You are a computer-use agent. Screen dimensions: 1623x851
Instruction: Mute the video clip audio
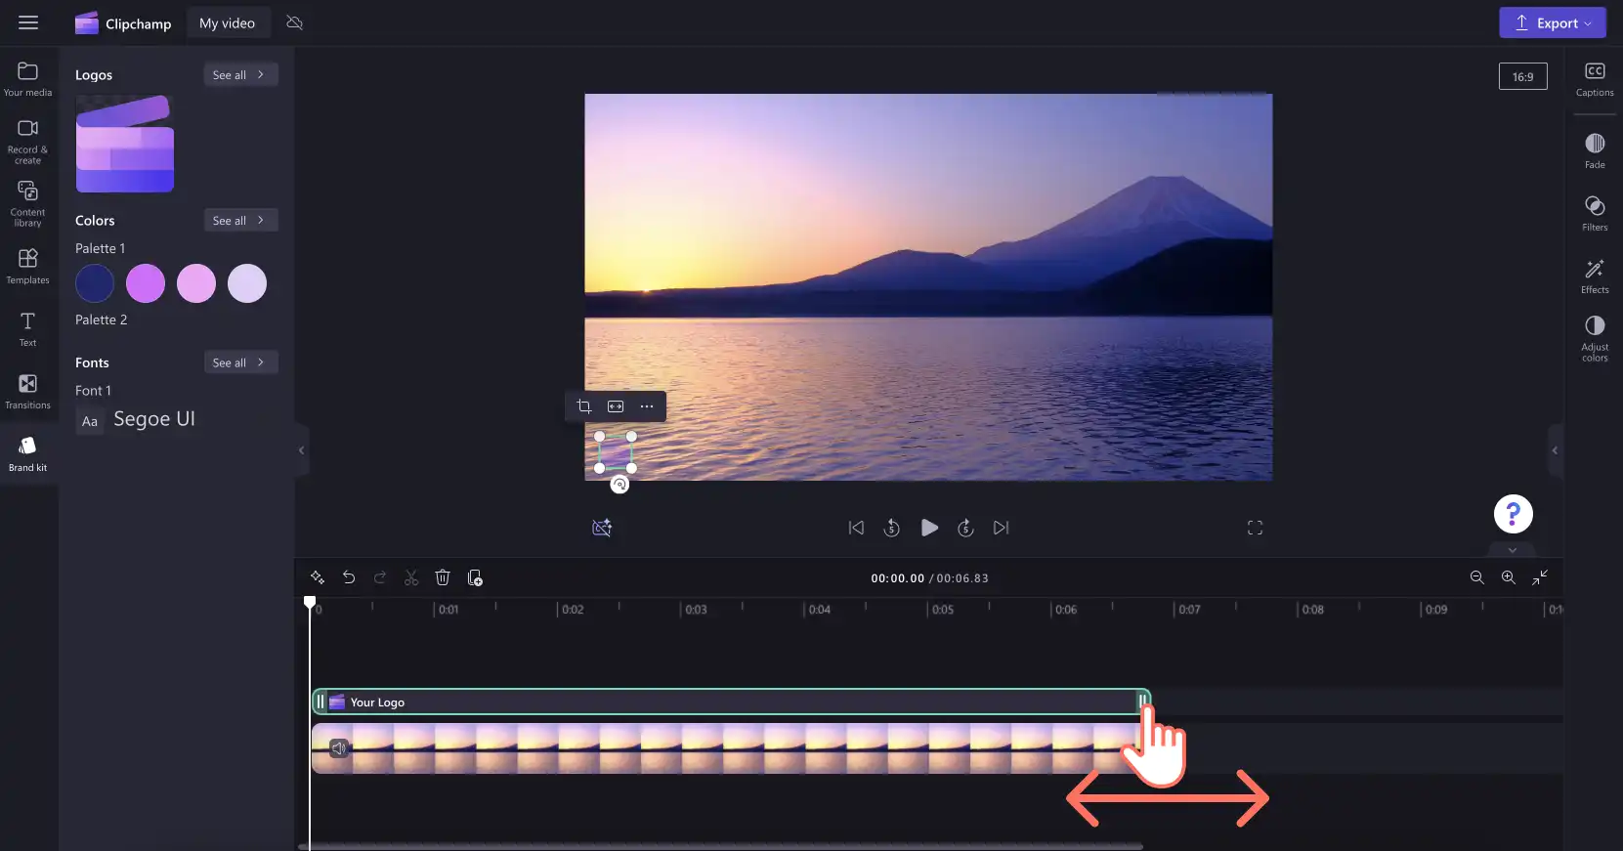pos(339,748)
